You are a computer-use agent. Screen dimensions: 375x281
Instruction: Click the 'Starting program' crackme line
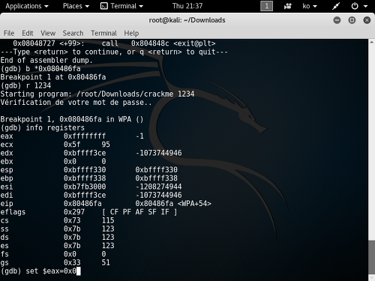coord(97,94)
